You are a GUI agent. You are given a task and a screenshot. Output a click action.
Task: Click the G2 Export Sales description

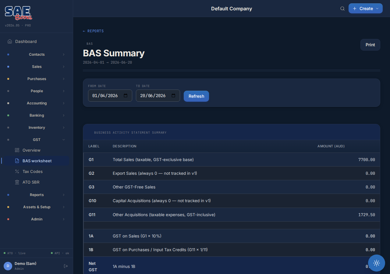click(x=155, y=173)
